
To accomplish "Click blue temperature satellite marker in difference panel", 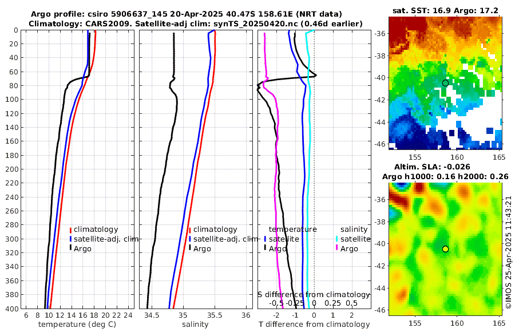I will click(265, 239).
